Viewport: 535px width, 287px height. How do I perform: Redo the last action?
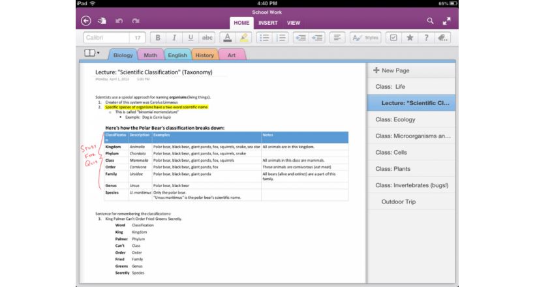click(136, 21)
